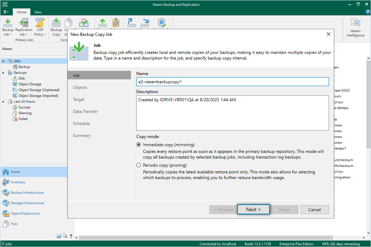
Task: Open the main menu hamburger dropdown
Action: (6, 12)
